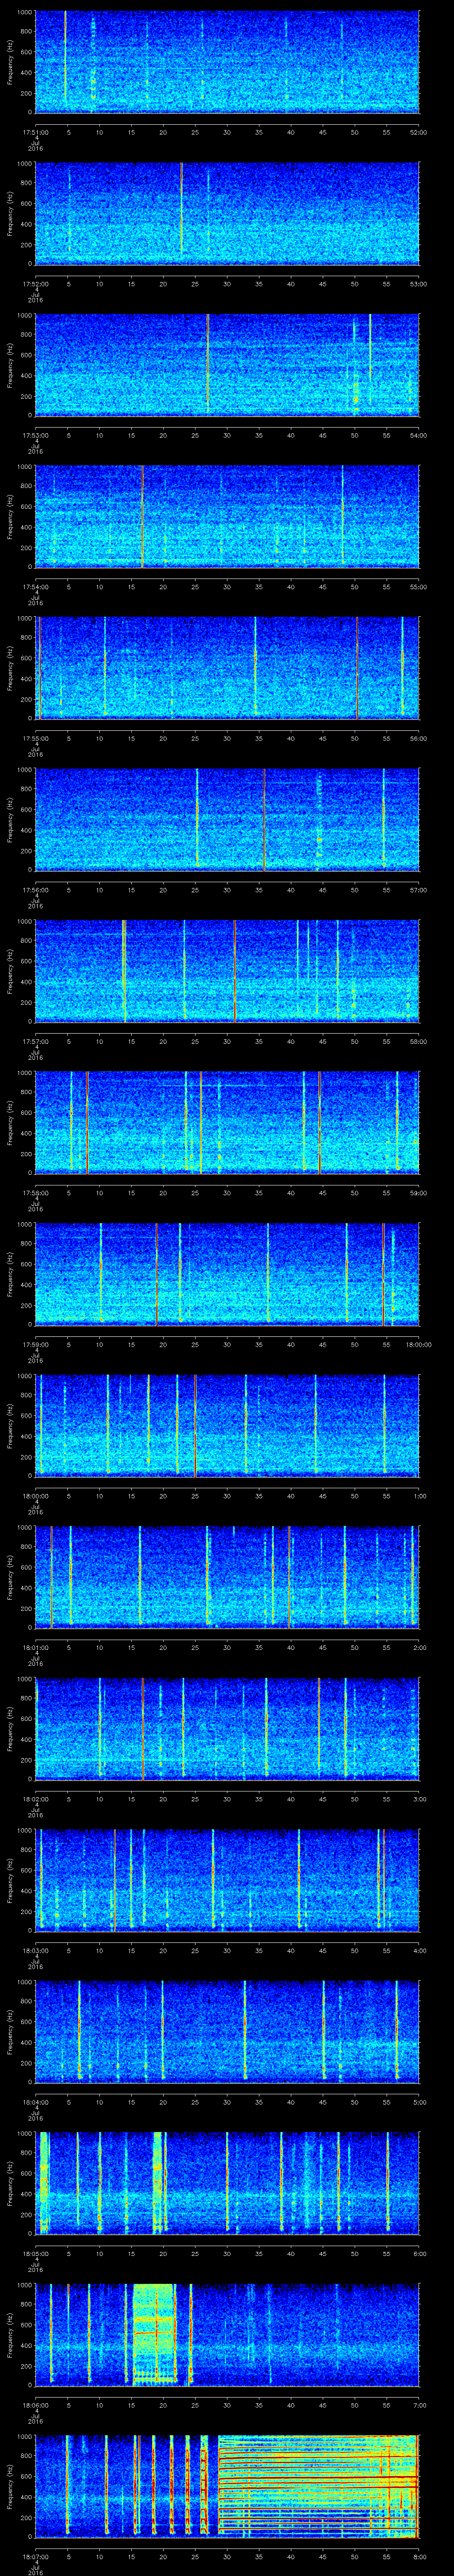454x2576 pixels.
Task: Select the 18:05:00 time label
Action: [x=35, y=2253]
